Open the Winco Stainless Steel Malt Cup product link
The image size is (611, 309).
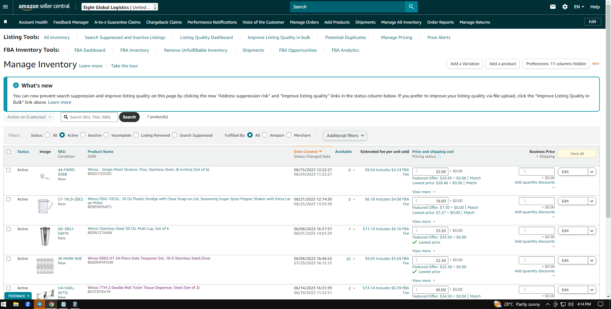(128, 229)
